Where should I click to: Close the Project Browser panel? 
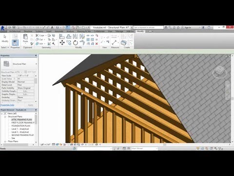(36, 110)
